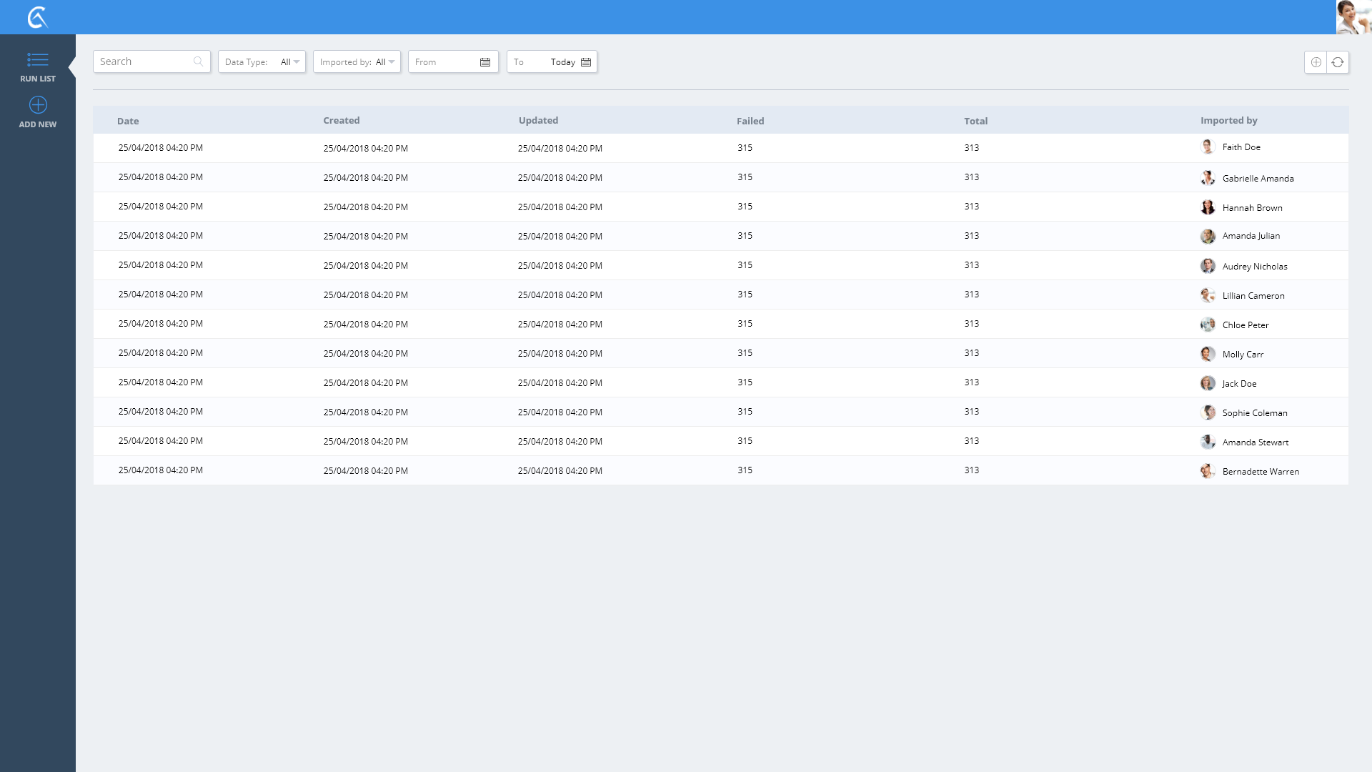The width and height of the screenshot is (1372, 772).
Task: Click the Today value in To field
Action: point(562,62)
